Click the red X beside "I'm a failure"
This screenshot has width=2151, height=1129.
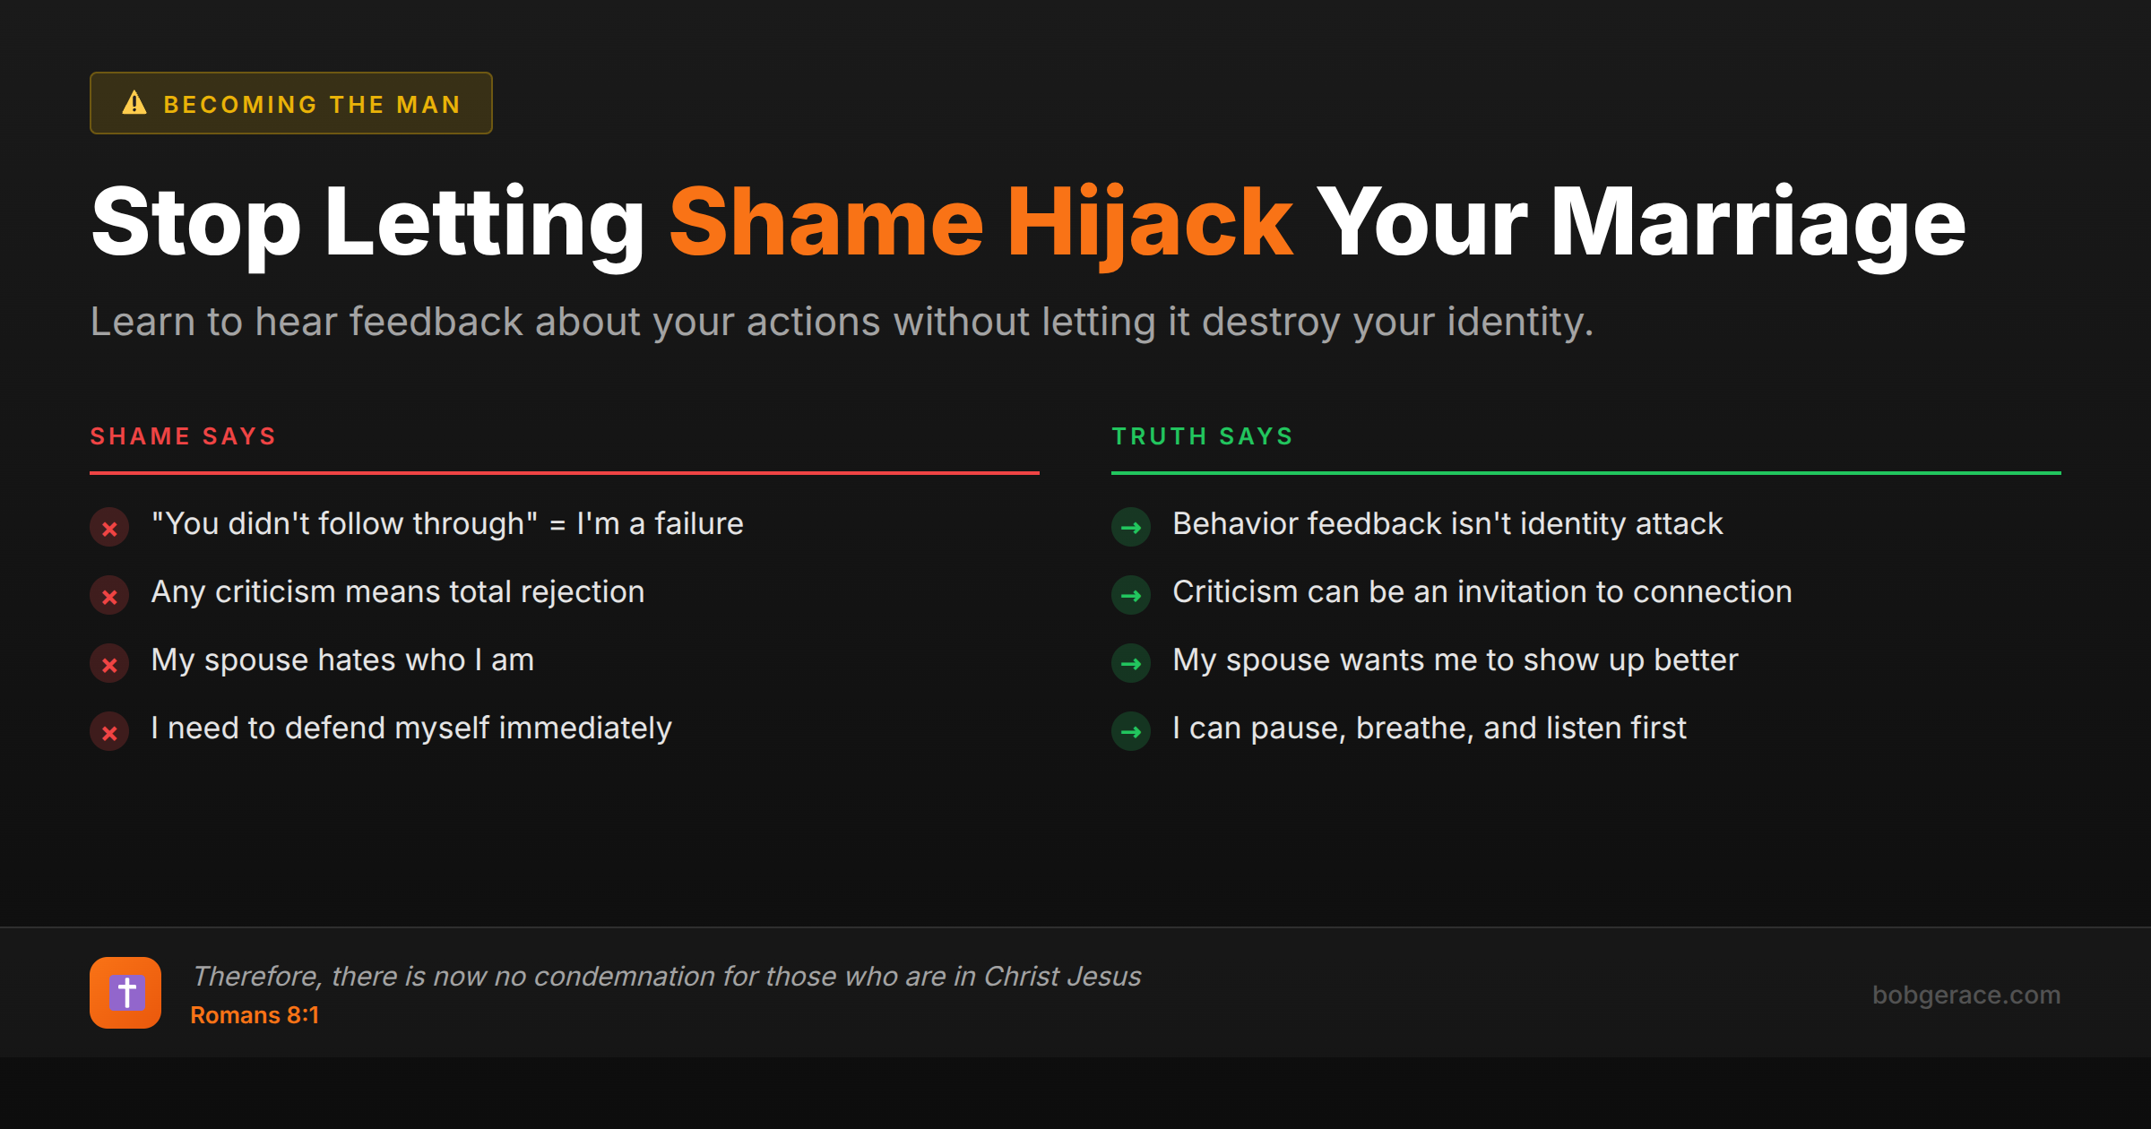click(x=109, y=528)
